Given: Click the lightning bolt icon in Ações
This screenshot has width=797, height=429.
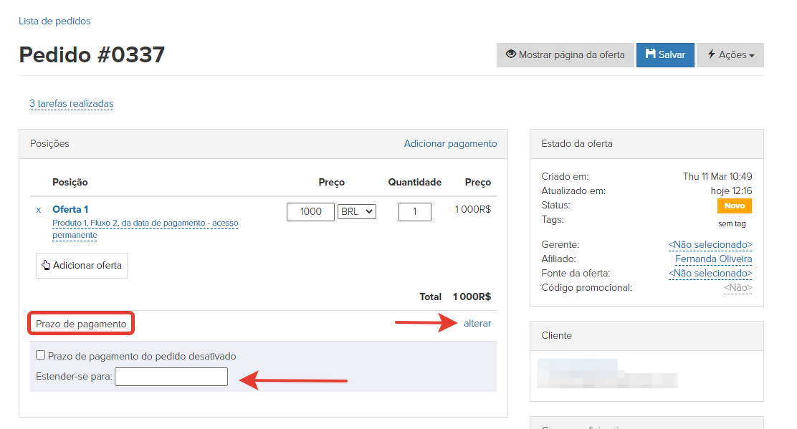Looking at the screenshot, I should pos(711,54).
